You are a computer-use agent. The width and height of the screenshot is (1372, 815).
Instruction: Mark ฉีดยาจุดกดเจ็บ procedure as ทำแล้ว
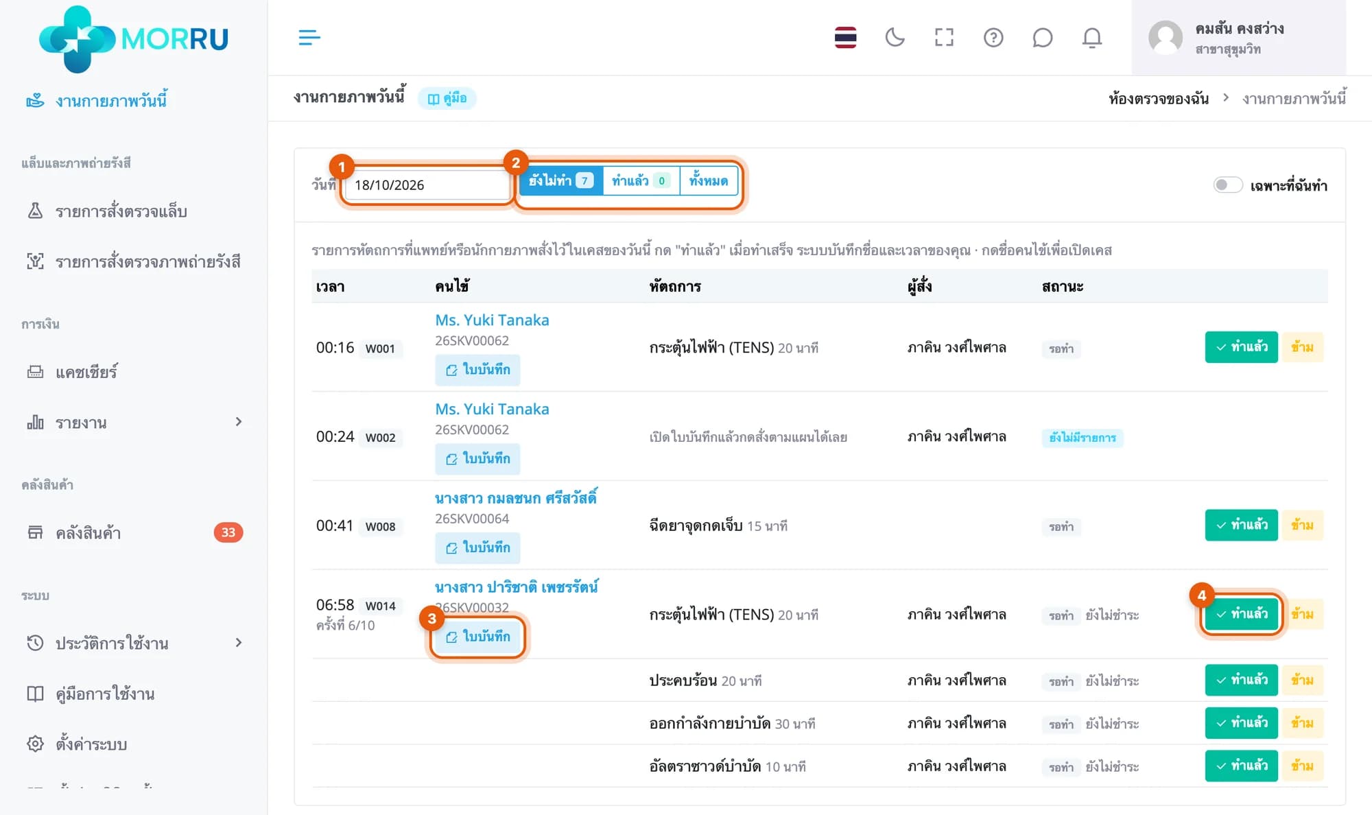pos(1241,525)
